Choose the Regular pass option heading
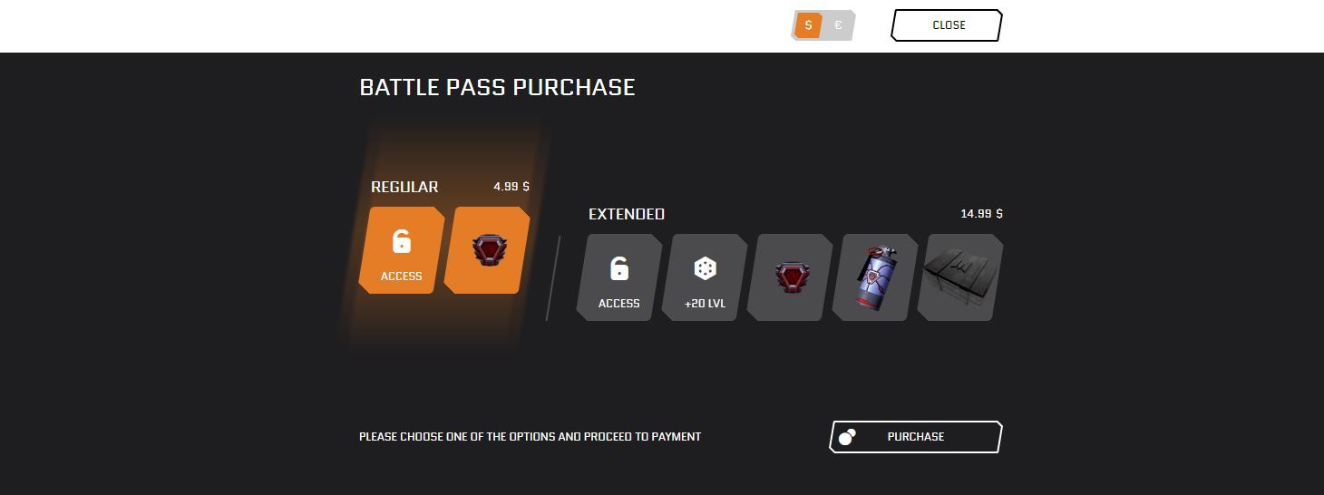 point(404,187)
